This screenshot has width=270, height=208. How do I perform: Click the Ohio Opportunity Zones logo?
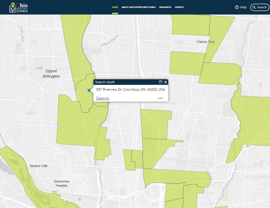19,7
